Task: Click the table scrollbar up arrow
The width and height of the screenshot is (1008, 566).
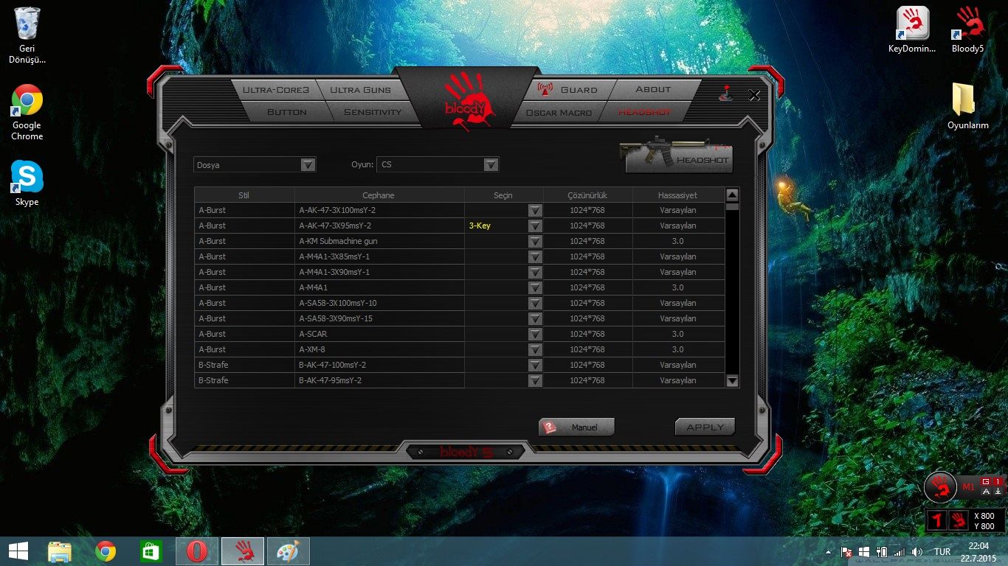Action: [732, 195]
